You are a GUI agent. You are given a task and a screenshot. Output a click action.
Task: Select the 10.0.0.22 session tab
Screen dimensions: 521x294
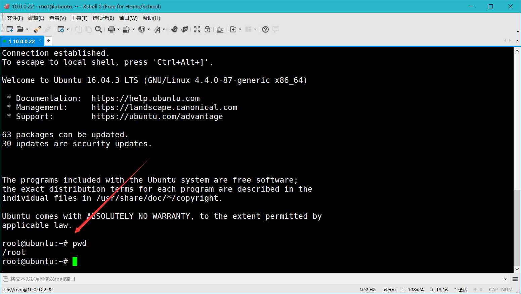tap(21, 41)
